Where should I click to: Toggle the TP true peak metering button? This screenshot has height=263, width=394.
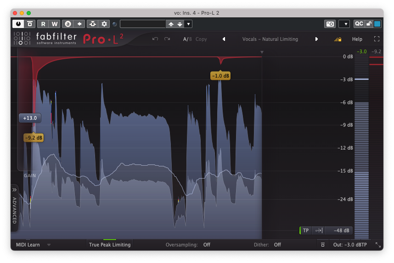click(x=305, y=230)
